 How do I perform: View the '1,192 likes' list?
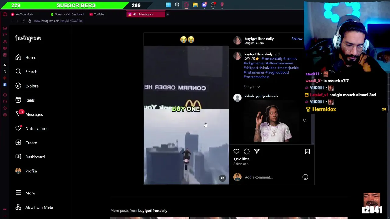tap(241, 159)
